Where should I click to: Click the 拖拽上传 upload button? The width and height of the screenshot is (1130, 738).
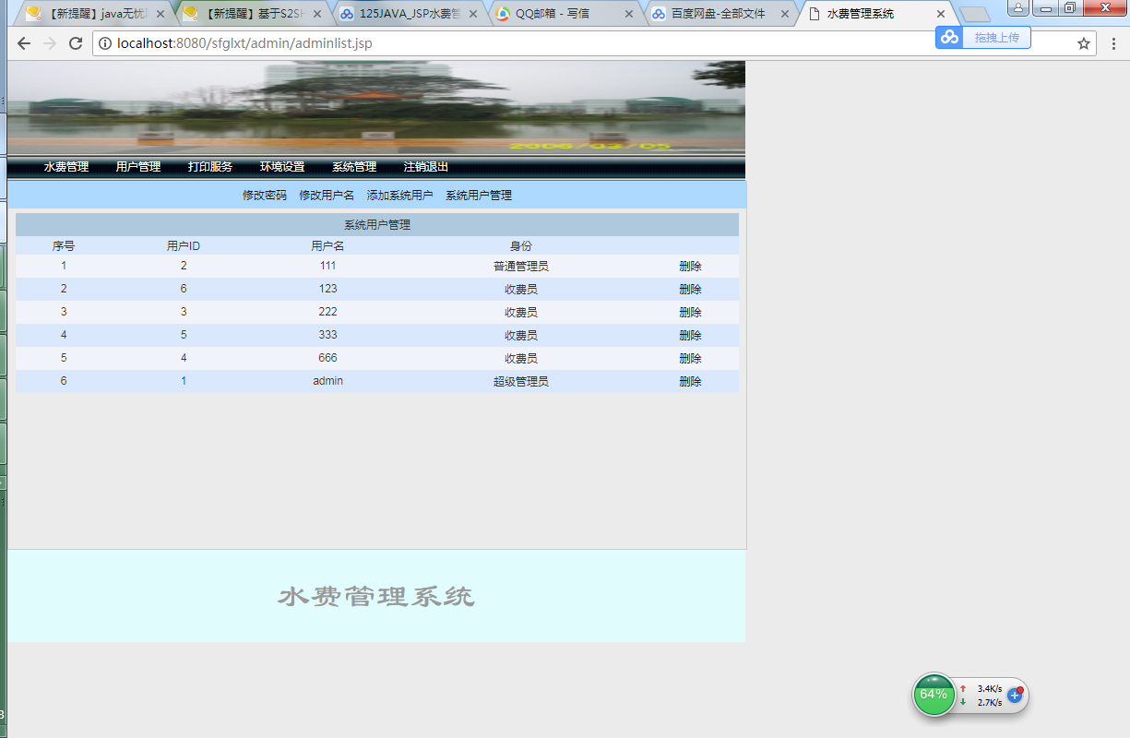coord(996,37)
